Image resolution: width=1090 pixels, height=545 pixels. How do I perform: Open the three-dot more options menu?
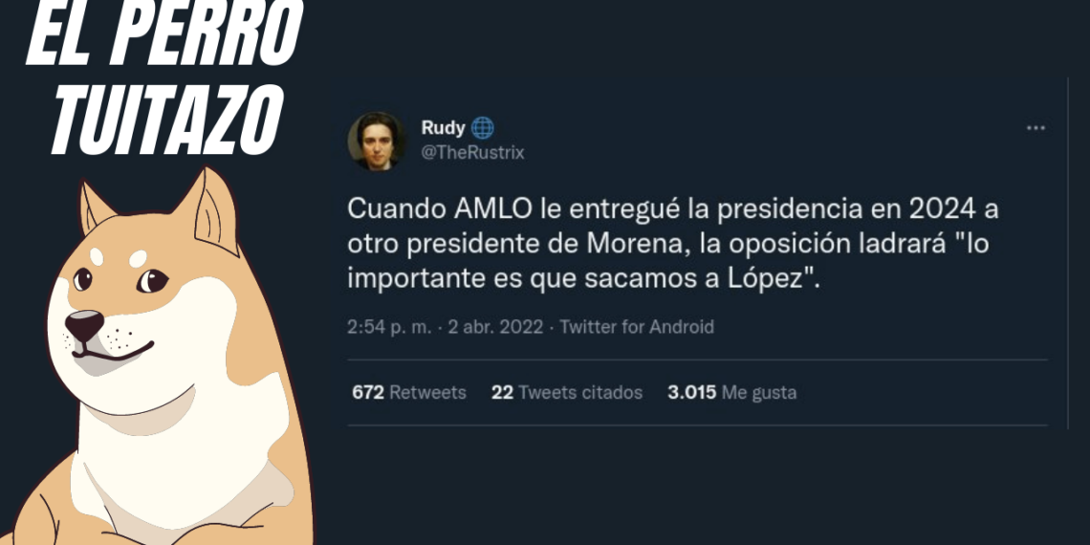[x=1035, y=128]
